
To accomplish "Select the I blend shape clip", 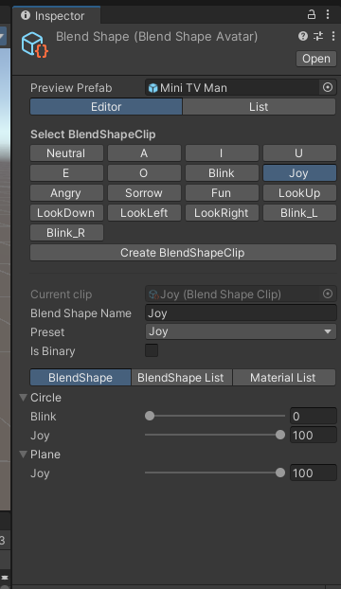I will (222, 153).
